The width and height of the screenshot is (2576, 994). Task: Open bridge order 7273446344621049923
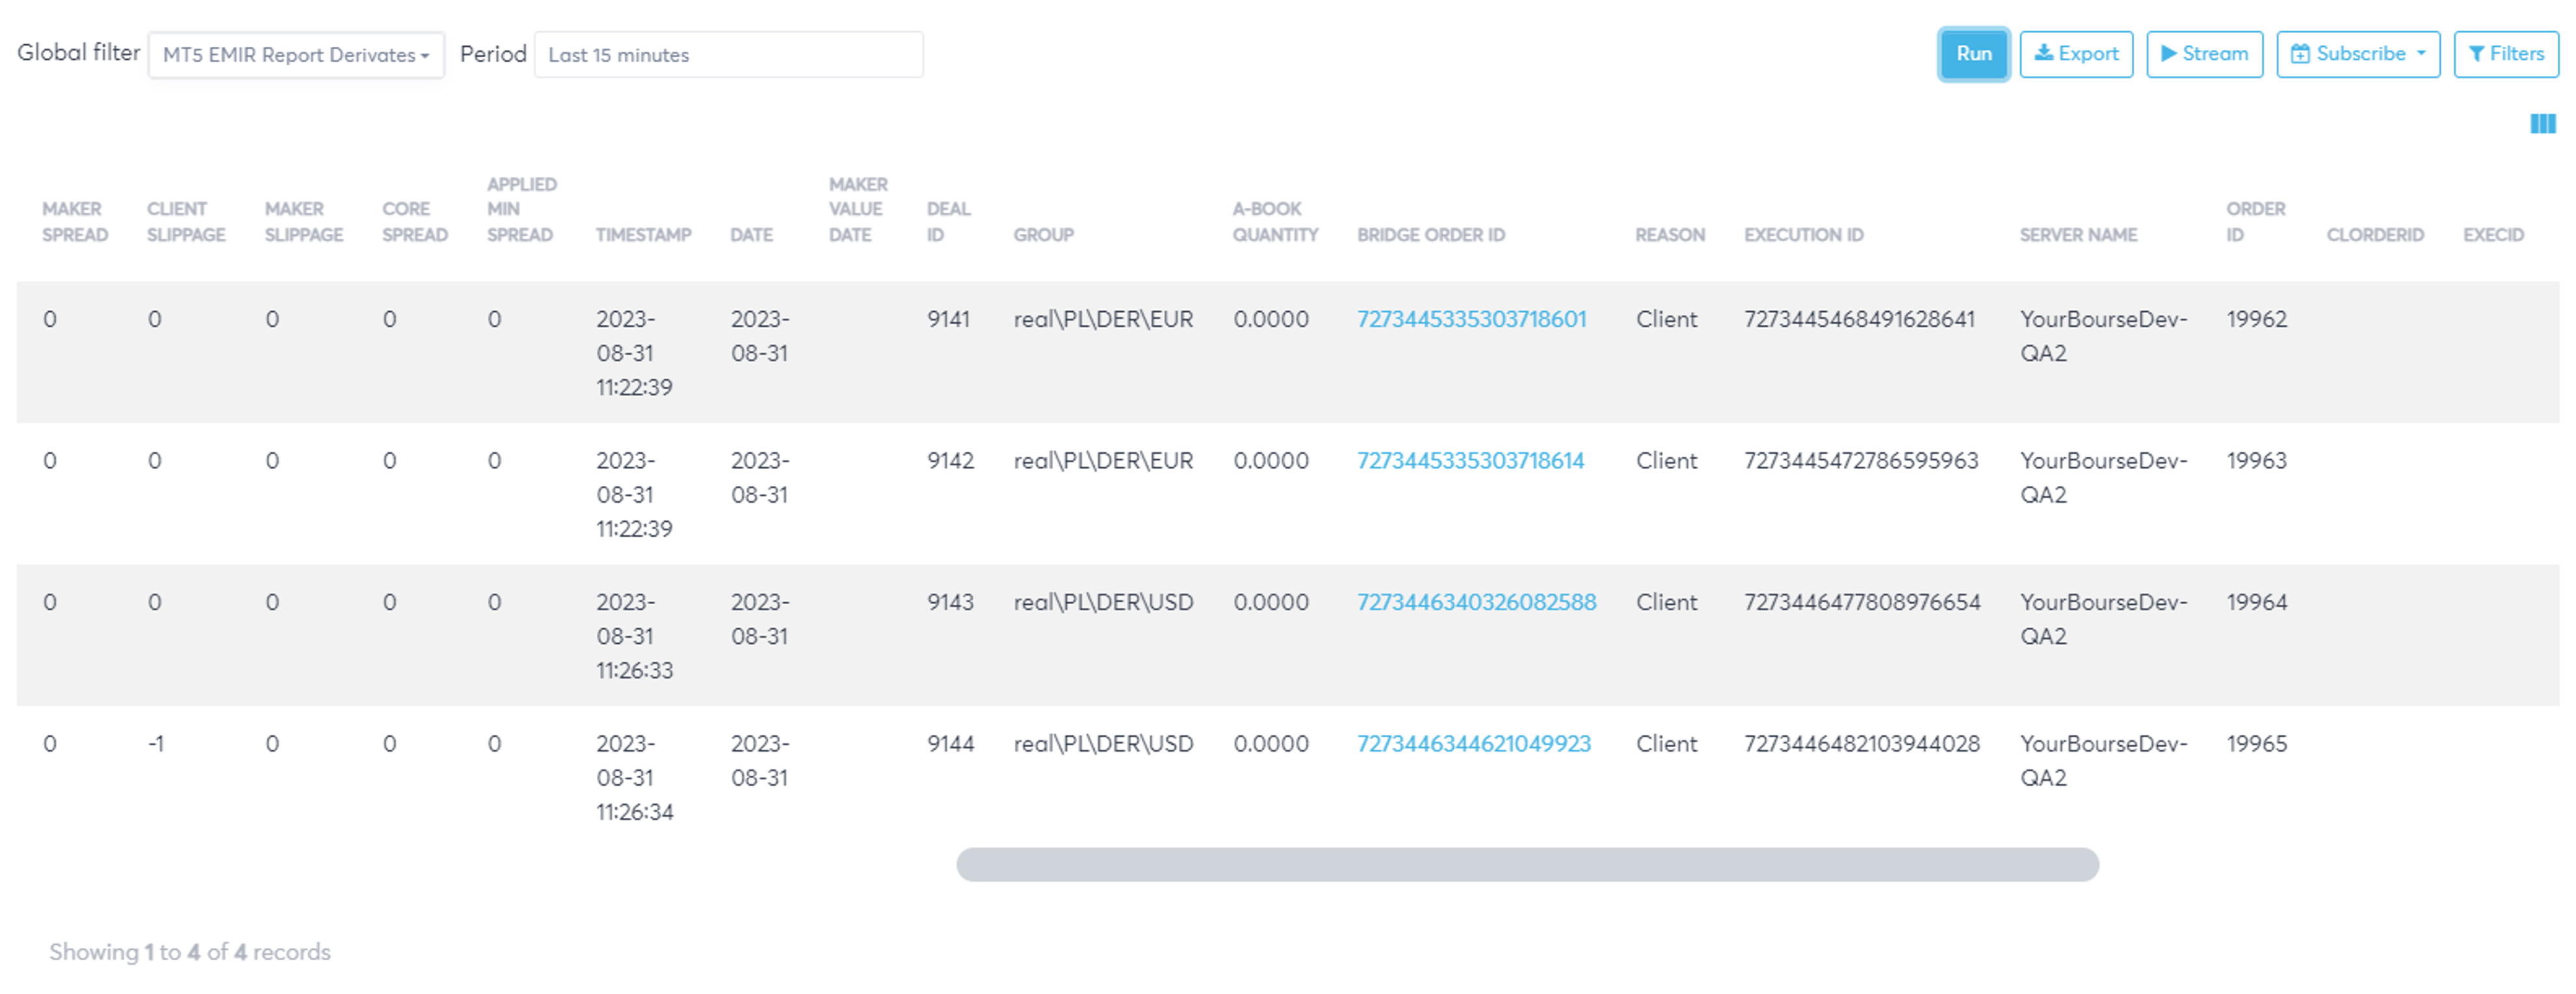pos(1473,745)
